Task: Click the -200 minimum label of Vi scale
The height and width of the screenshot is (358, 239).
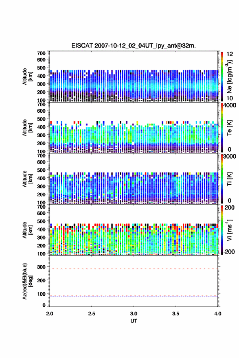Action: (x=229, y=251)
